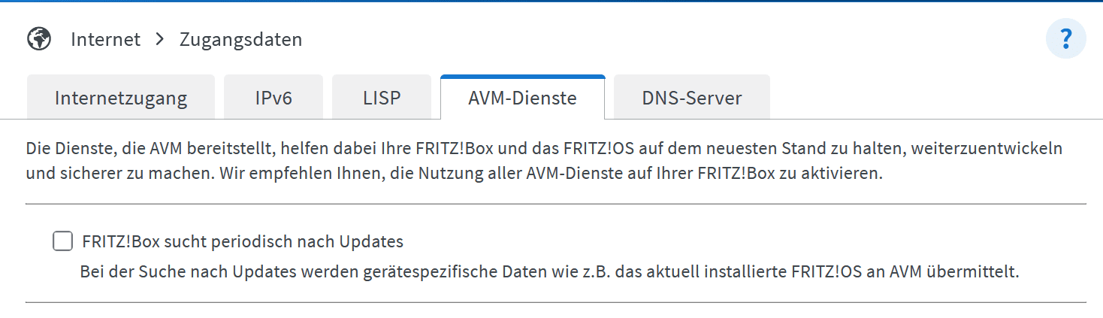
Task: Click the label 'FRITZ!Box sucht periodisch nach Updates'
Action: [243, 242]
